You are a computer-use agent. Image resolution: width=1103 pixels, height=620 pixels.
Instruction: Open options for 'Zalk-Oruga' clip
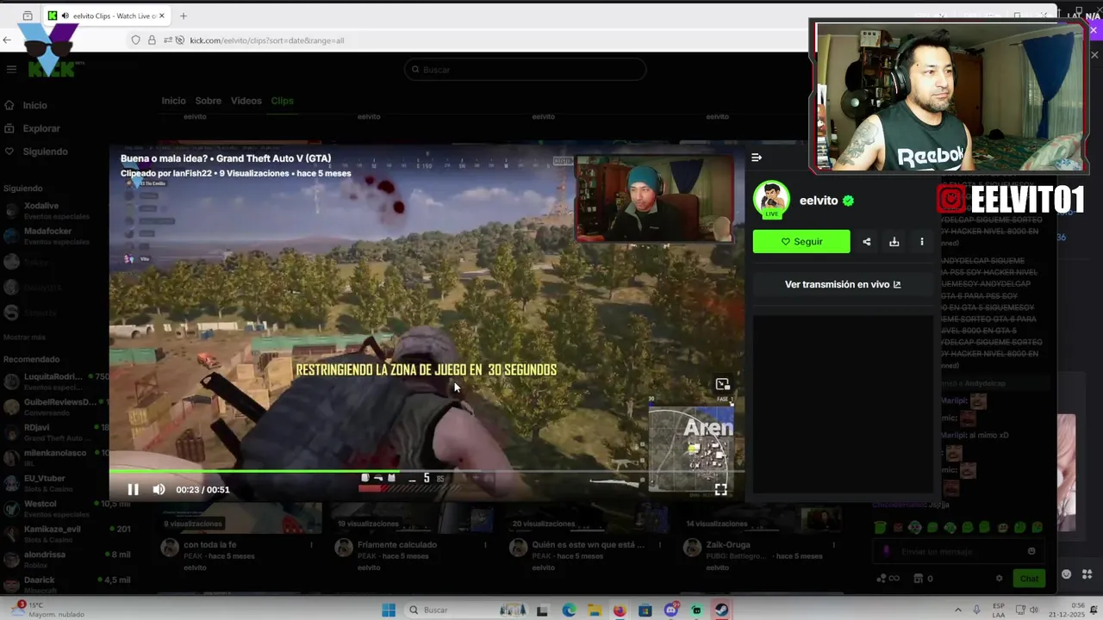click(x=833, y=545)
